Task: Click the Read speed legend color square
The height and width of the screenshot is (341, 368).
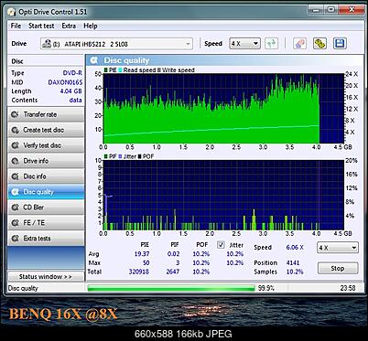Action: point(120,70)
